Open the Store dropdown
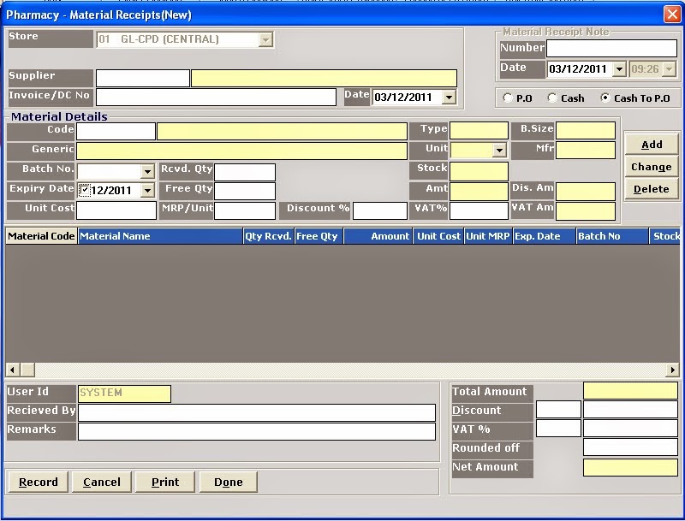This screenshot has height=521, width=685. pyautogui.click(x=265, y=39)
